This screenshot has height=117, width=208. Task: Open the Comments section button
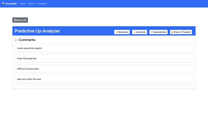(x=140, y=32)
